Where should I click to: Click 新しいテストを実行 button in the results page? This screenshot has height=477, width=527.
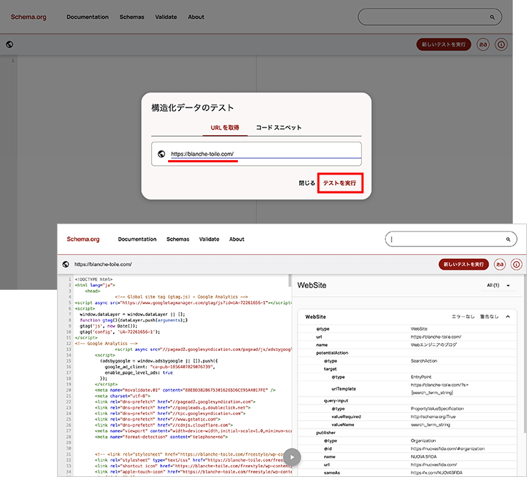coord(464,264)
